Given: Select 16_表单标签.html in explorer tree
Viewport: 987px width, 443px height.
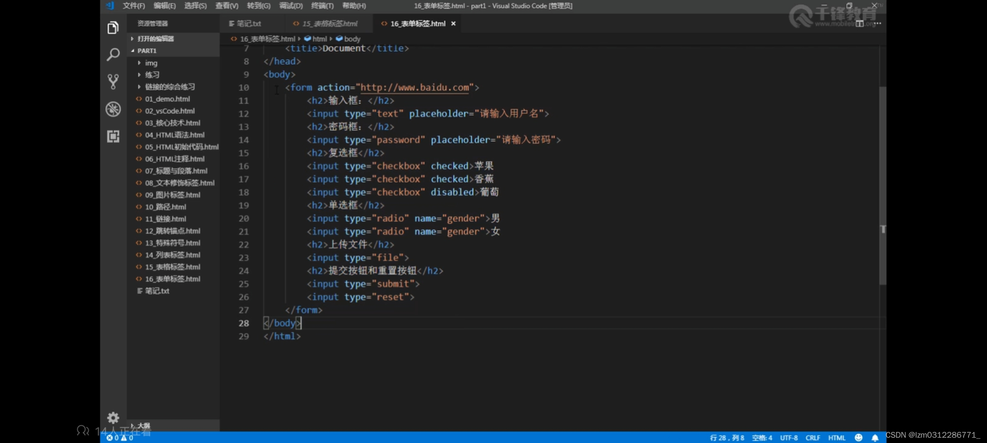Looking at the screenshot, I should (172, 279).
